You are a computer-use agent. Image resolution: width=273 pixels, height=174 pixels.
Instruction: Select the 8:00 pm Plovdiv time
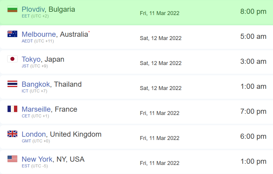click(253, 12)
